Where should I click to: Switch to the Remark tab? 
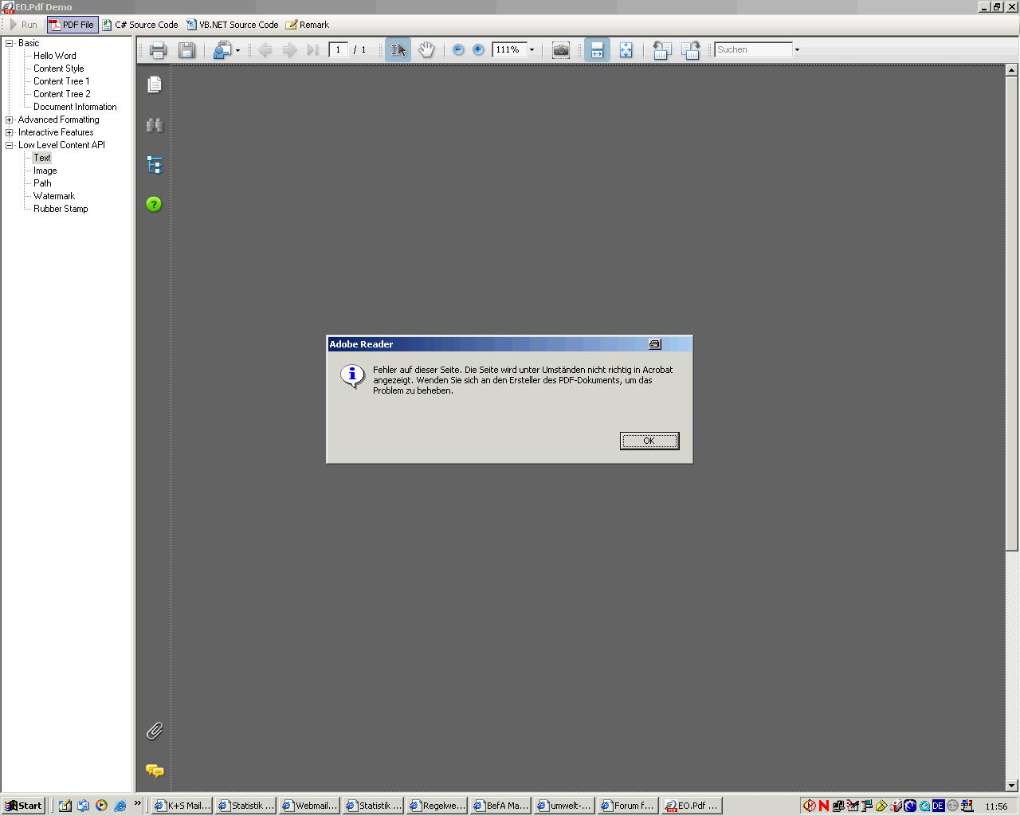(x=308, y=25)
